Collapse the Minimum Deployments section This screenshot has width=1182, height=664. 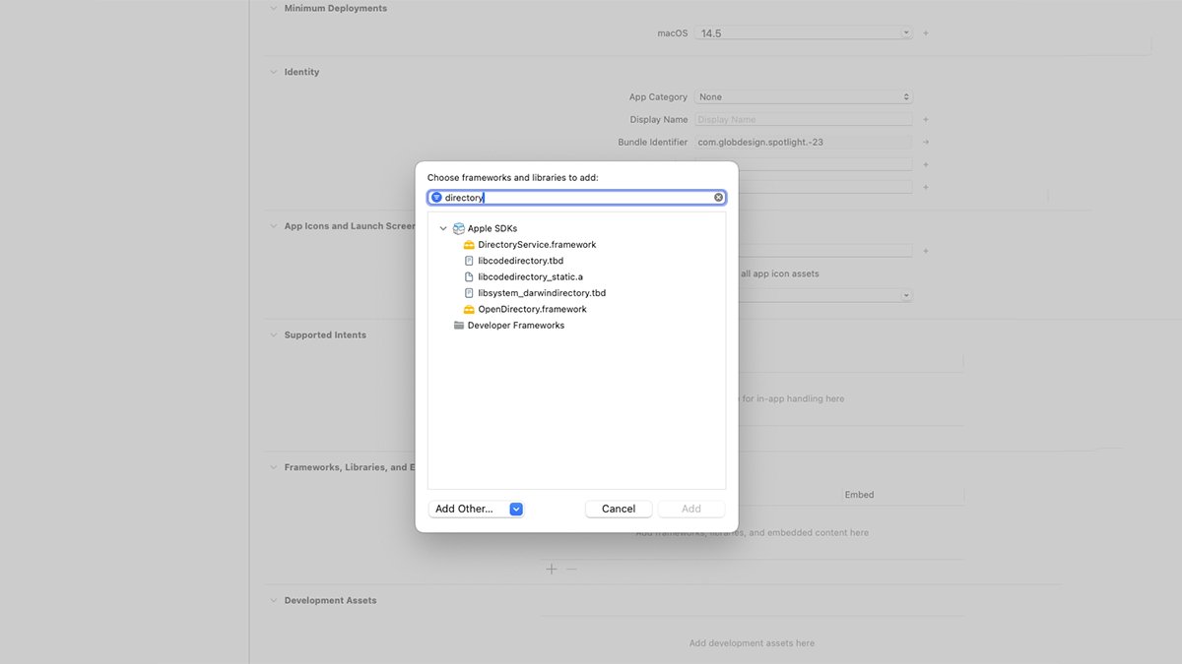point(274,8)
